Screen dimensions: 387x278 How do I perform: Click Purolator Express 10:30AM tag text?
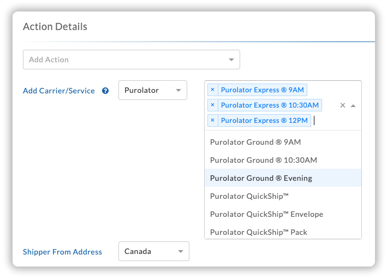tap(270, 105)
